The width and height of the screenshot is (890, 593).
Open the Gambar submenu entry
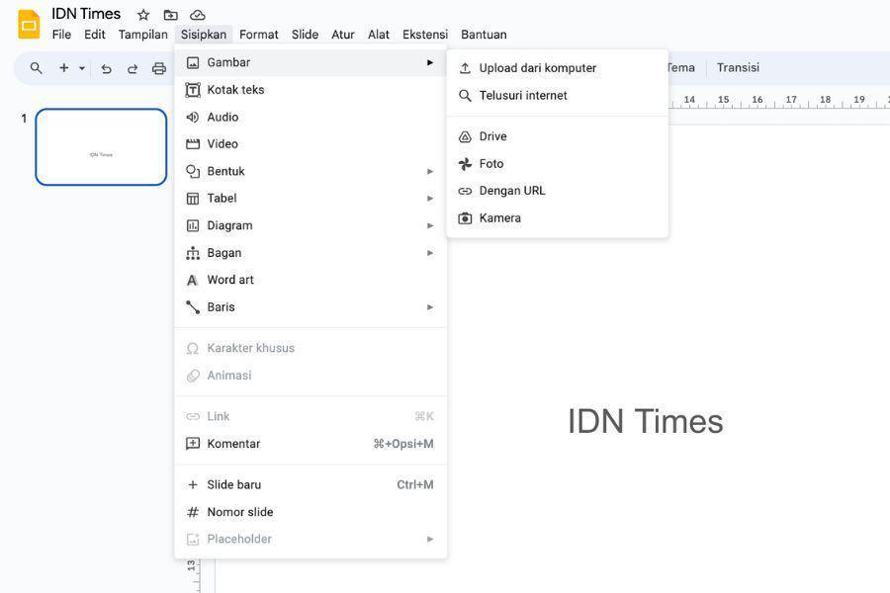(311, 62)
